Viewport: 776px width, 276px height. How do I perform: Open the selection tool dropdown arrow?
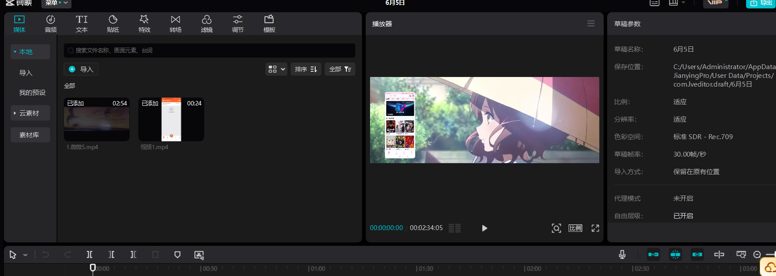tap(25, 255)
